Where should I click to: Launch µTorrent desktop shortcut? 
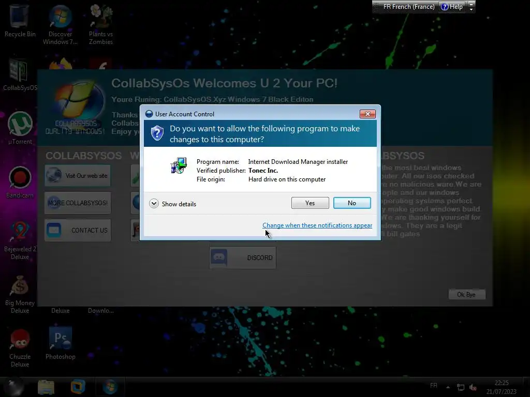click(x=20, y=128)
